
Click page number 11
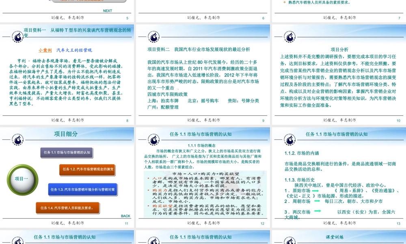(126, 224)
